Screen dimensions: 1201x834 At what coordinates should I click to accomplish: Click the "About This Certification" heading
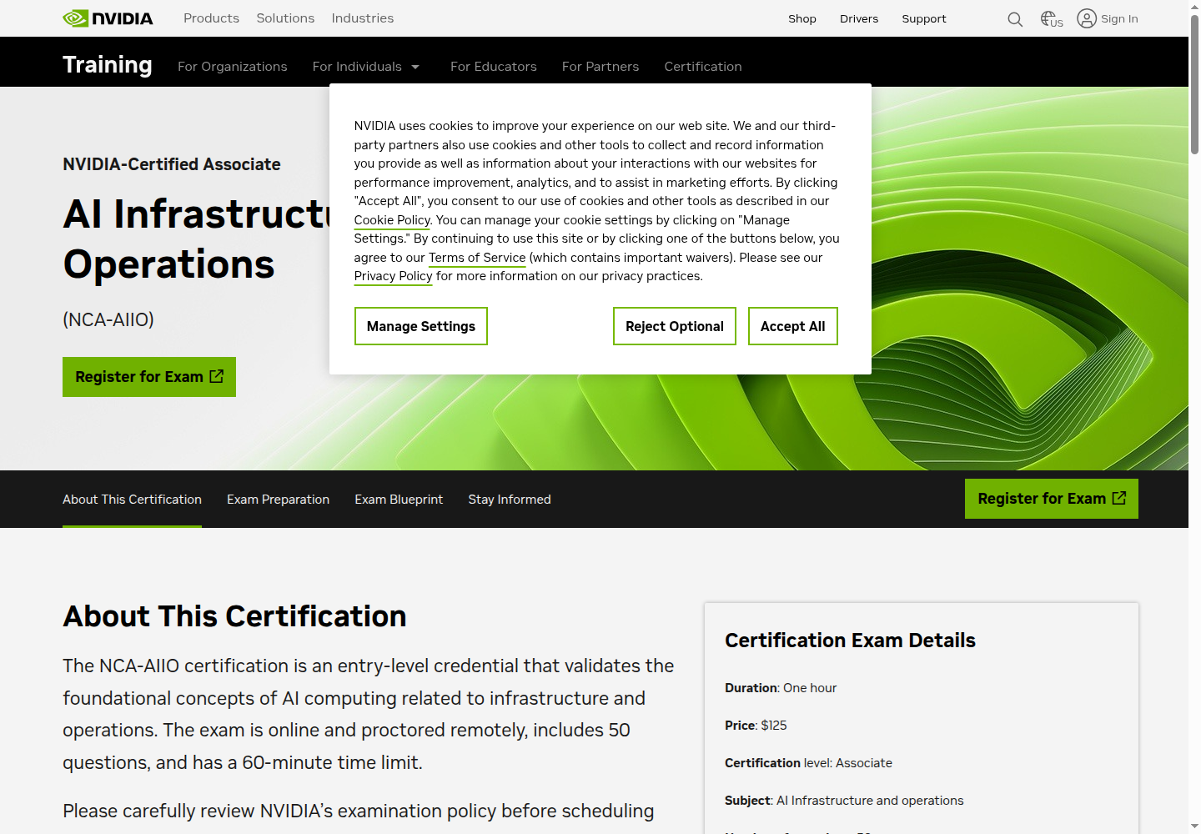[234, 616]
